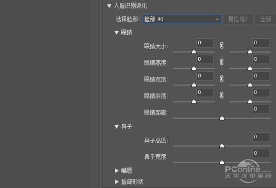276x188 pixels.
Task: Toggle the link icon for 眼睛斜度
Action: click(222, 95)
